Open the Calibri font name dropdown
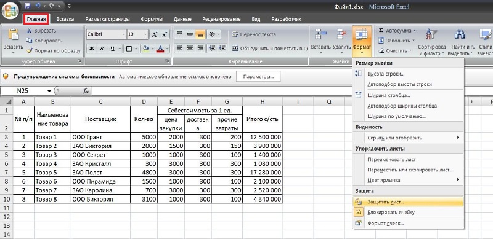This screenshot has height=239, width=493. point(124,34)
